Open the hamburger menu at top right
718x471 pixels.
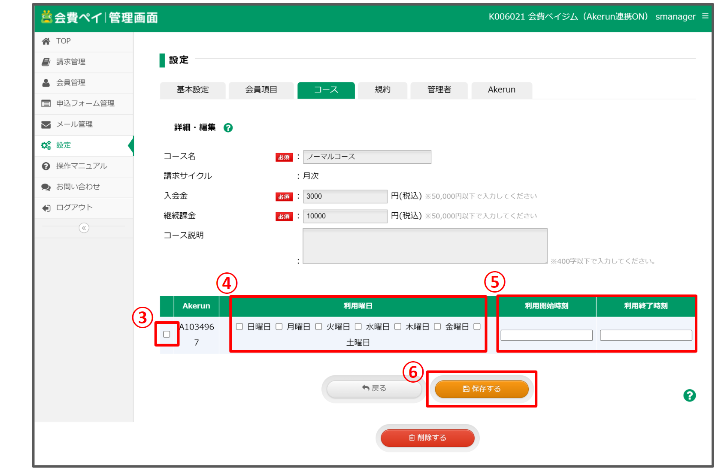coord(705,16)
